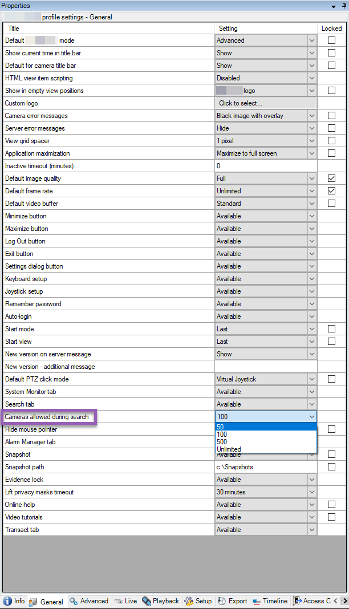Click the Playback tab icon

point(147,601)
